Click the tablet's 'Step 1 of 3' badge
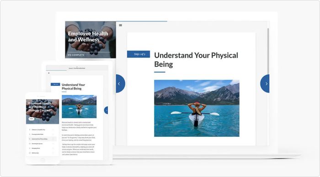Viewport: 320px width, 177px height. (55, 84)
